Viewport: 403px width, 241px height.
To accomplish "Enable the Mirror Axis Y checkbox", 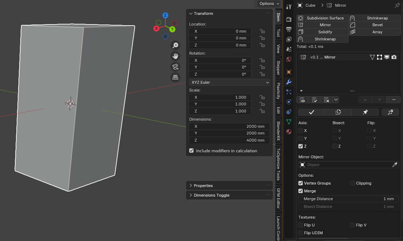I will click(x=301, y=138).
